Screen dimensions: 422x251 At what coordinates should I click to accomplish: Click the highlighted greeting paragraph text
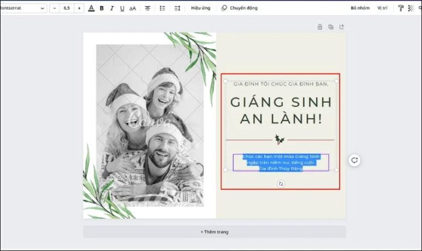point(281,163)
